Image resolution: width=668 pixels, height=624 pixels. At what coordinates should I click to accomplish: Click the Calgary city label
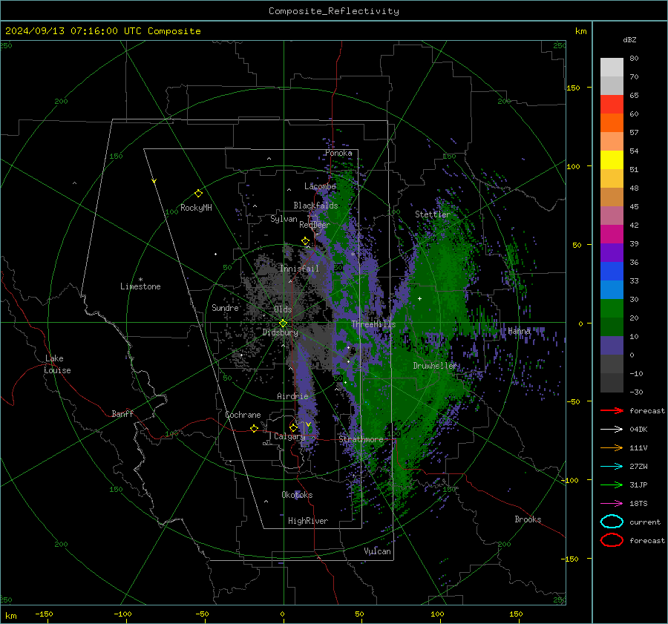(289, 436)
